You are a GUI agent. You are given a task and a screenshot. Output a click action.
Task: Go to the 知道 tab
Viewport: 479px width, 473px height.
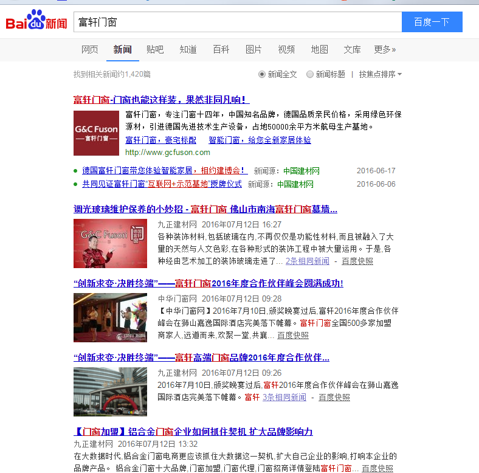pos(188,49)
